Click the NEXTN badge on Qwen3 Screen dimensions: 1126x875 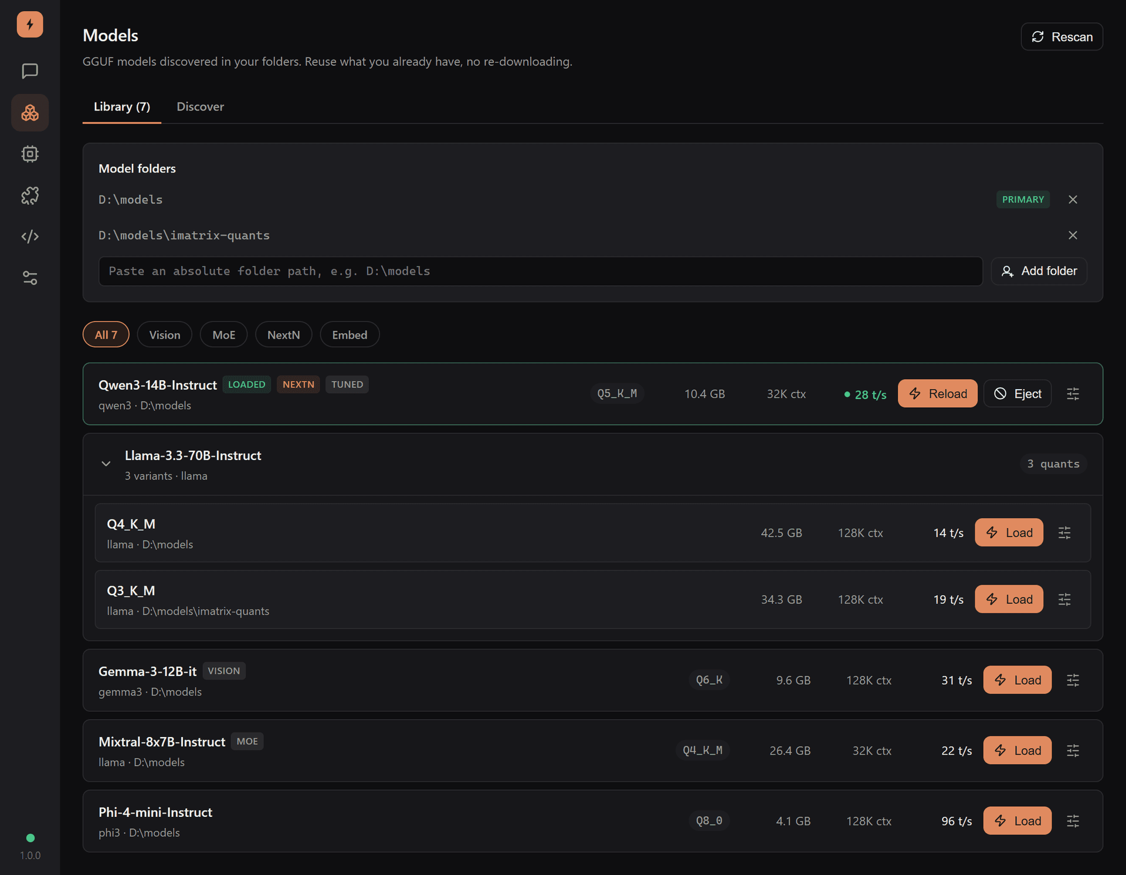click(299, 384)
